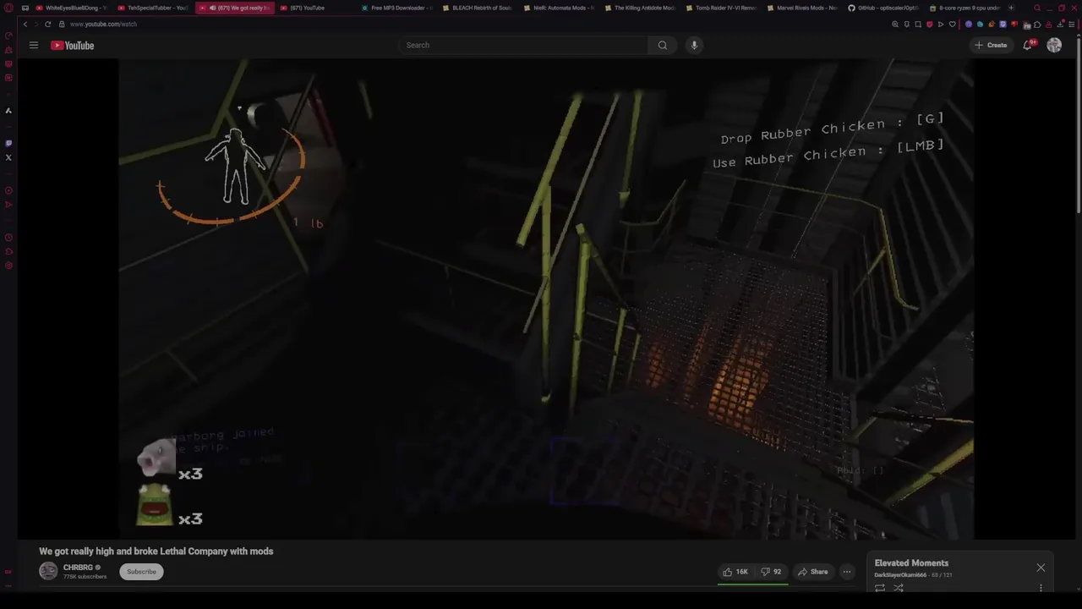This screenshot has width=1082, height=609.
Task: Open the Elevated Moments playlist options menu
Action: [x=1041, y=588]
